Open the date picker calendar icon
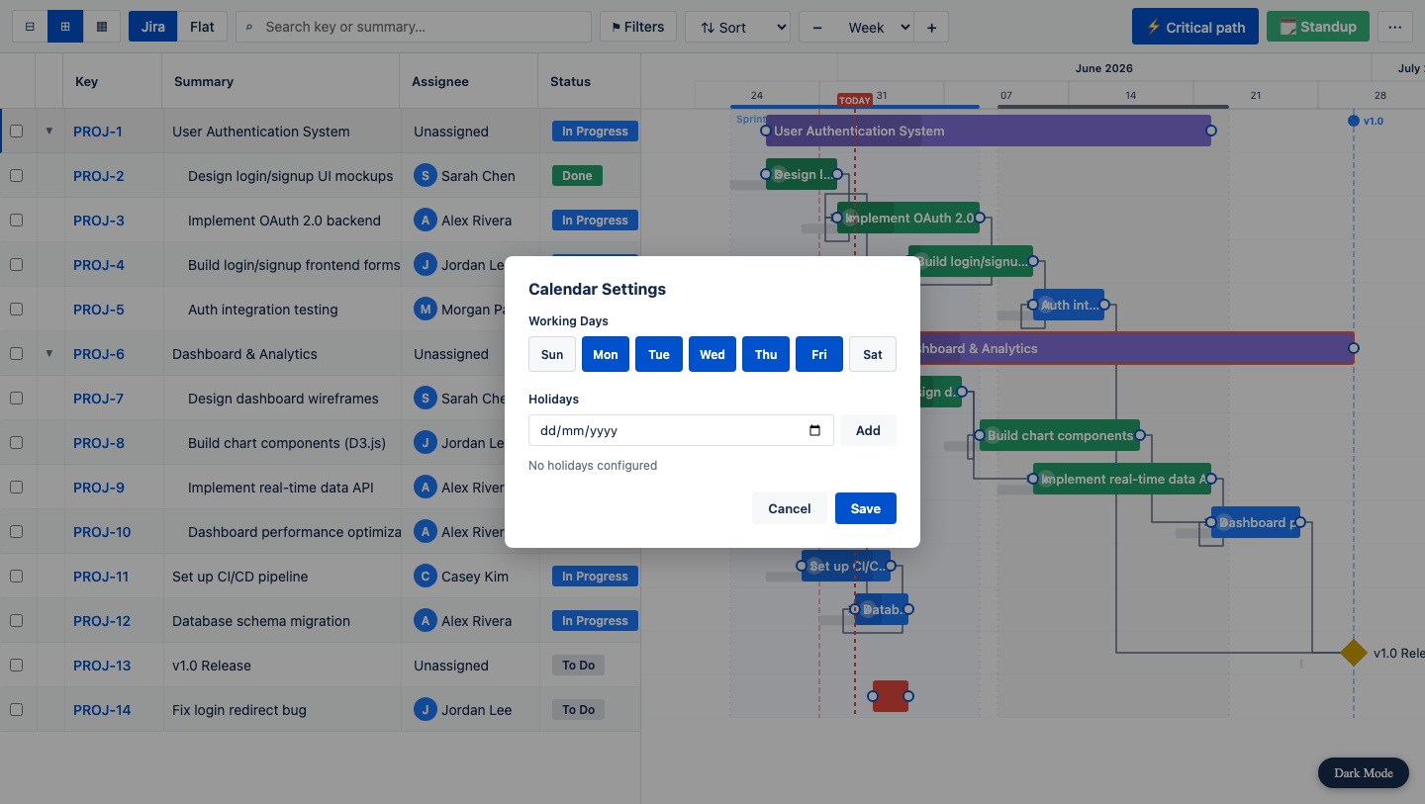The height and width of the screenshot is (804, 1425). pyautogui.click(x=814, y=430)
